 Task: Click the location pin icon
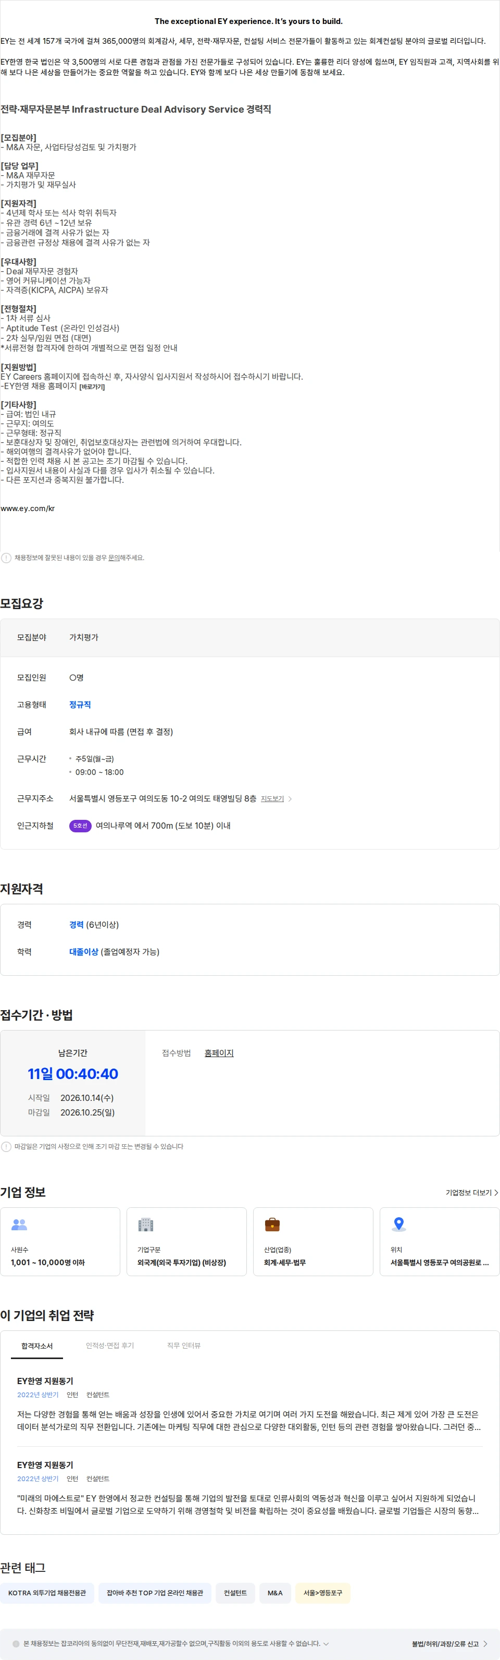click(x=399, y=1223)
